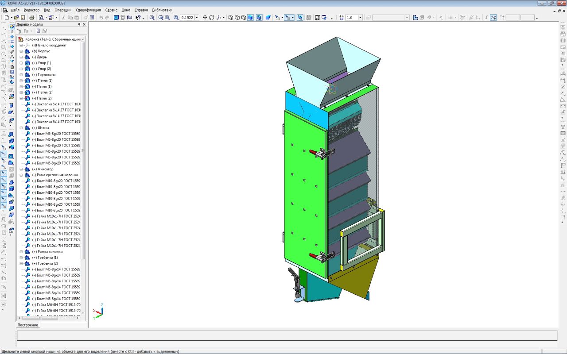Click the Print icon in toolbar

pos(32,18)
